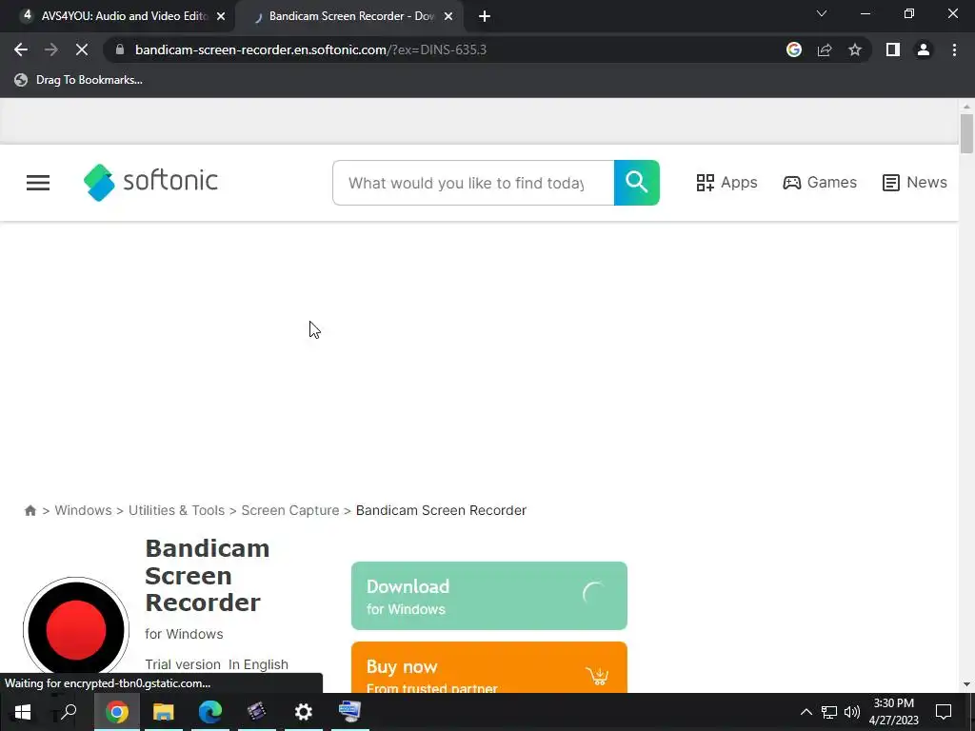This screenshot has height=731, width=975.
Task: Stop loading the page
Action: (82, 49)
